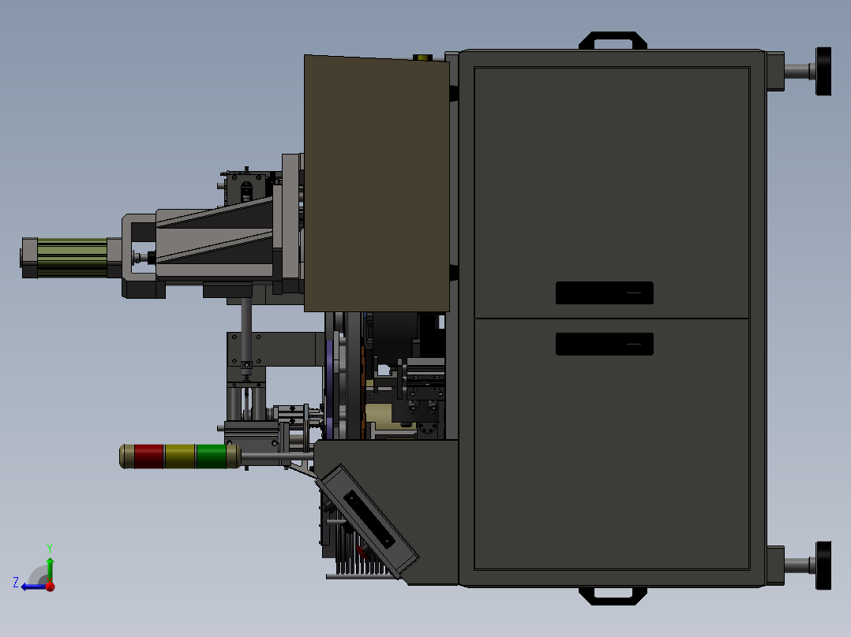This screenshot has height=637, width=851.
Task: Select the upper-right black leveling foot
Action: pos(823,72)
